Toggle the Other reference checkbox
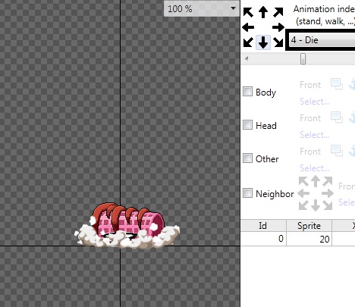Viewport: 355px width, 307px height. (247, 158)
